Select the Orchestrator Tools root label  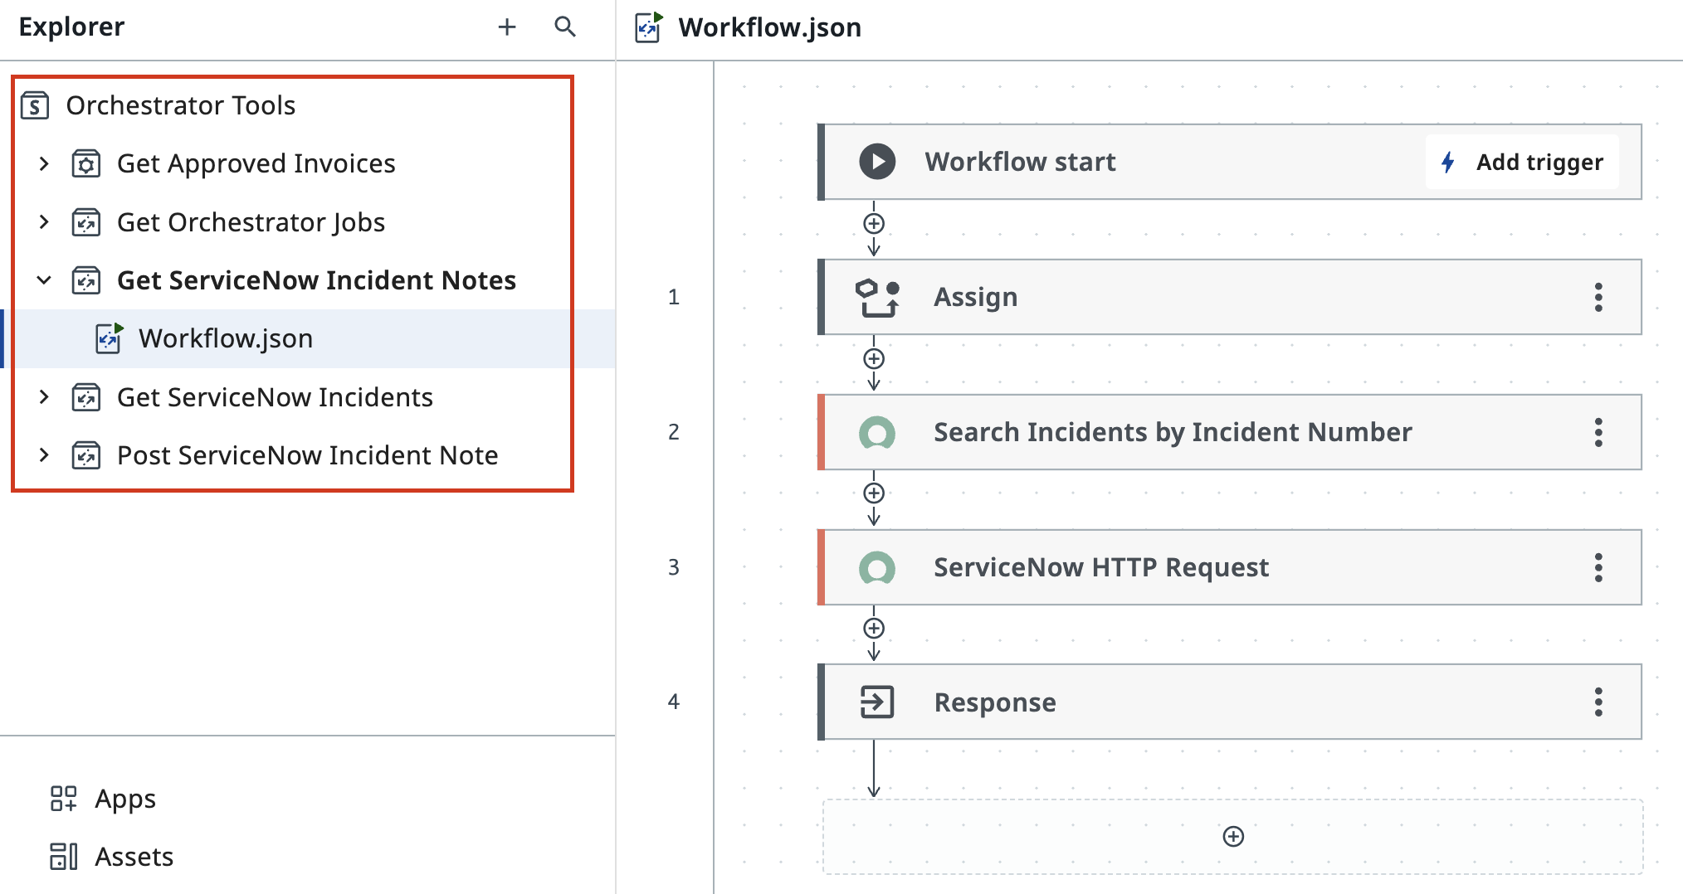pos(181,105)
